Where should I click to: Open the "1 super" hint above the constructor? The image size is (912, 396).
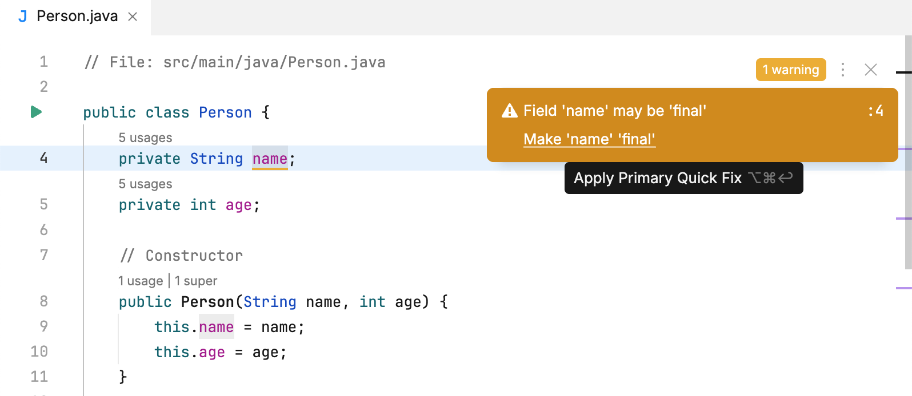tap(196, 281)
